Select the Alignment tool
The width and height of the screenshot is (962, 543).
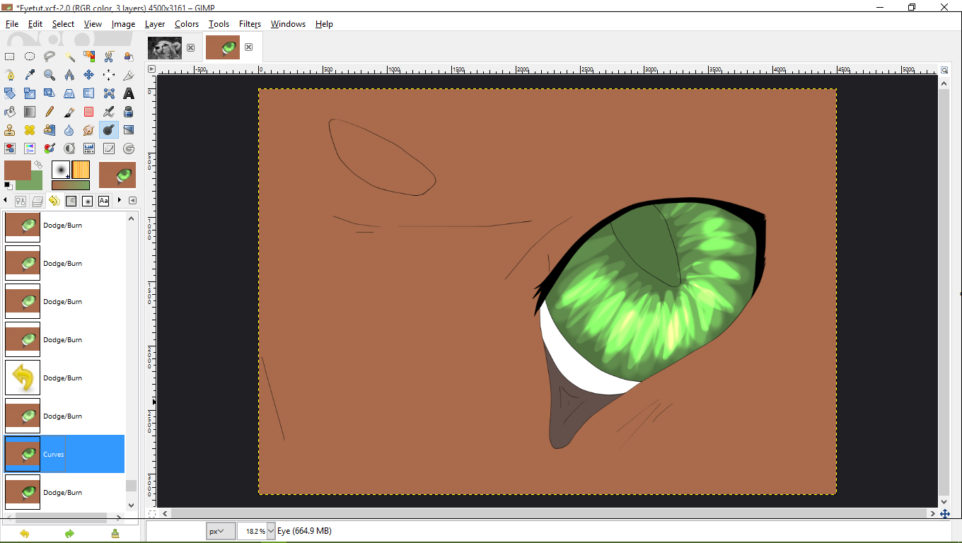click(109, 75)
